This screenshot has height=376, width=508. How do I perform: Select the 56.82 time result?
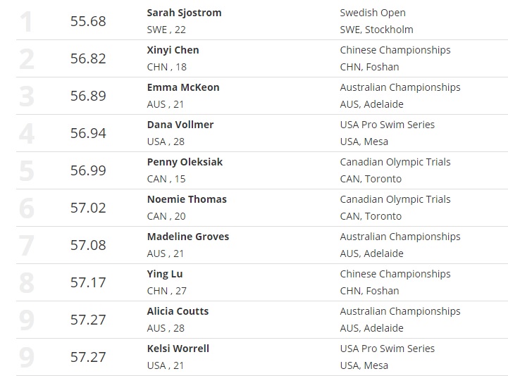88,58
